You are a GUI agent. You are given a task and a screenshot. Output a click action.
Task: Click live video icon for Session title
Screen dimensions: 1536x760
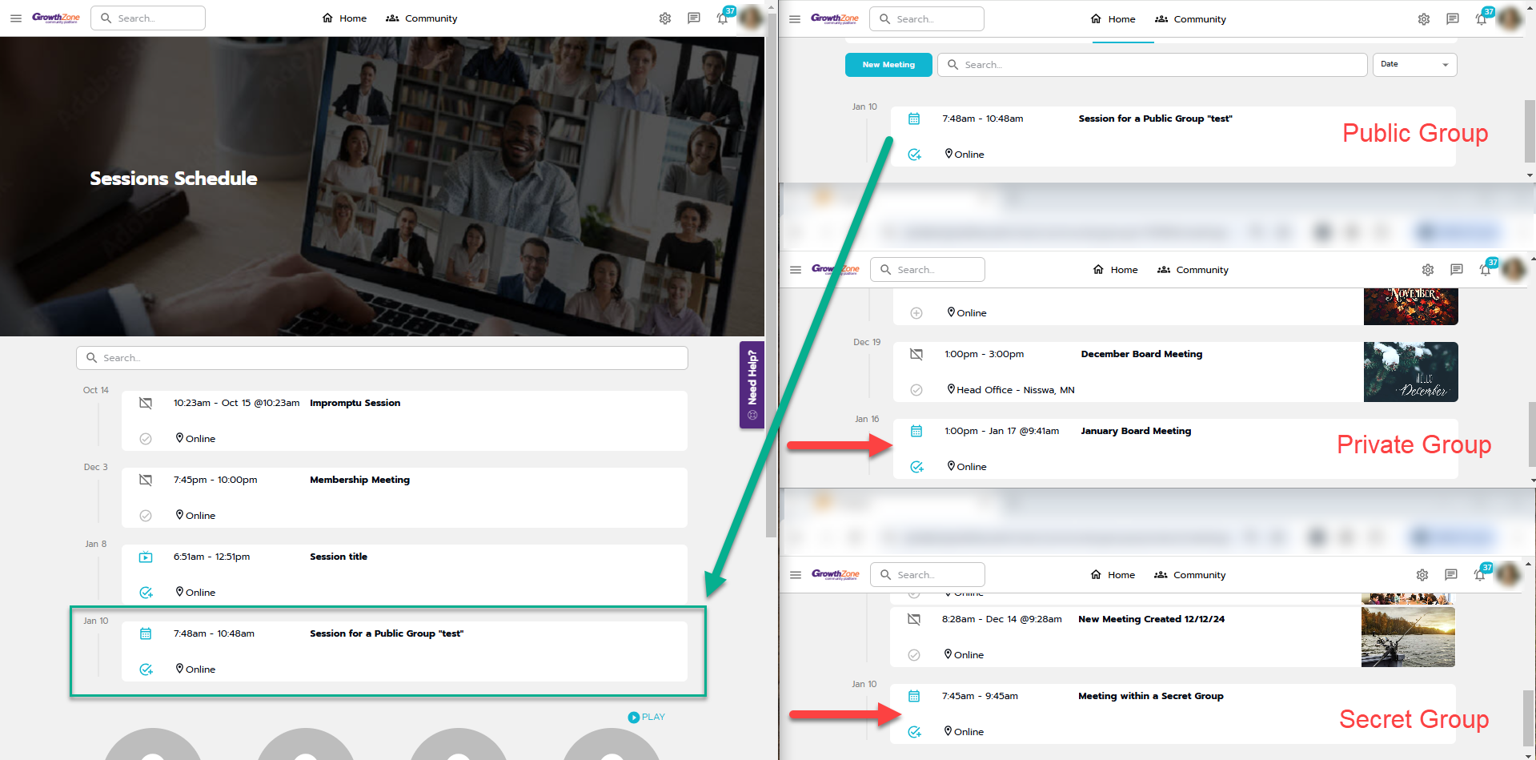point(146,557)
